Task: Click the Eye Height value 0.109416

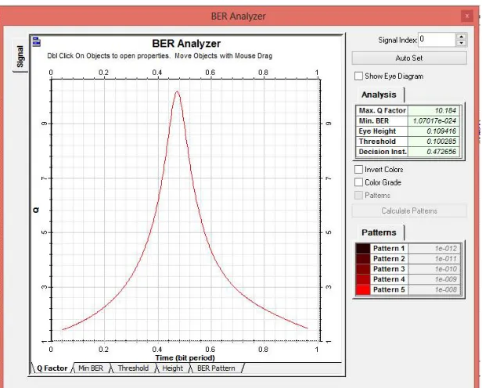Action: [x=433, y=131]
